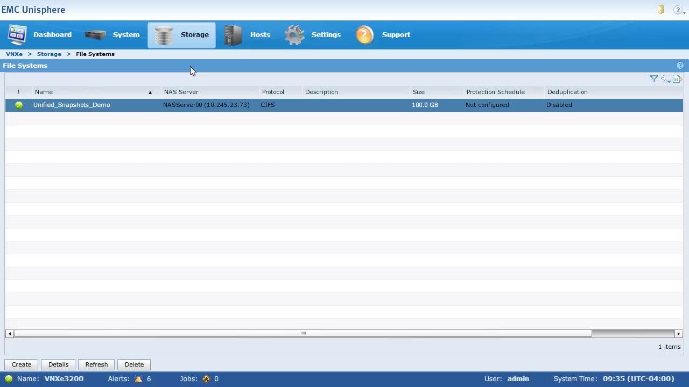
Task: Click the export table icon
Action: (x=678, y=79)
